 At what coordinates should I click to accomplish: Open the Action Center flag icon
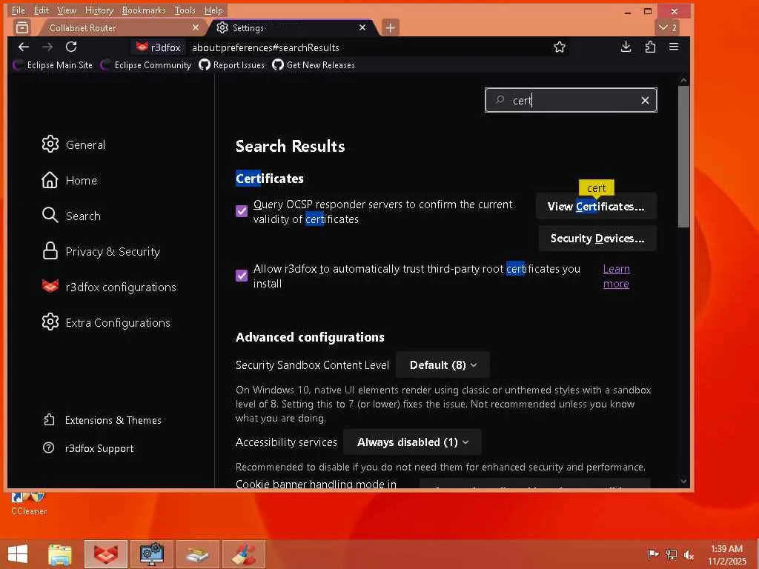(654, 555)
